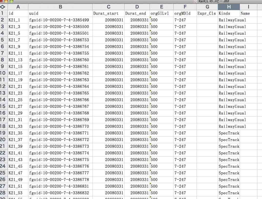Select cell containing K21_35
Viewport: 262px width, 199px height.
tap(18, 133)
